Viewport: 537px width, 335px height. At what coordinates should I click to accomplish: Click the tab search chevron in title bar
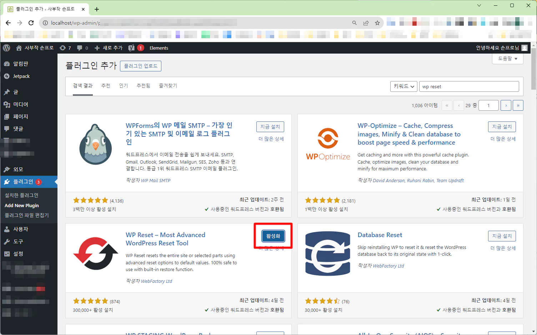(x=479, y=5)
